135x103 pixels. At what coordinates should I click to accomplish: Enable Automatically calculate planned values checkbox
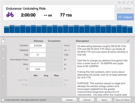pyautogui.click(x=3, y=100)
